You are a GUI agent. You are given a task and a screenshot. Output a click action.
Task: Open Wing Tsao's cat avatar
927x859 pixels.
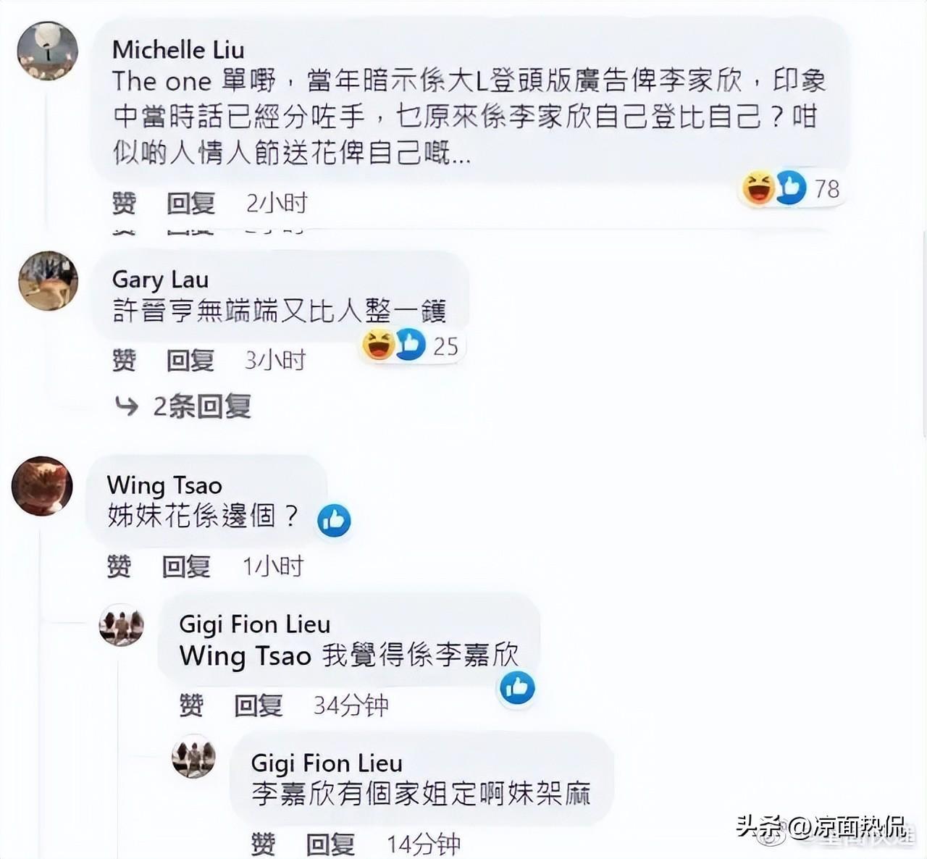coord(42,486)
